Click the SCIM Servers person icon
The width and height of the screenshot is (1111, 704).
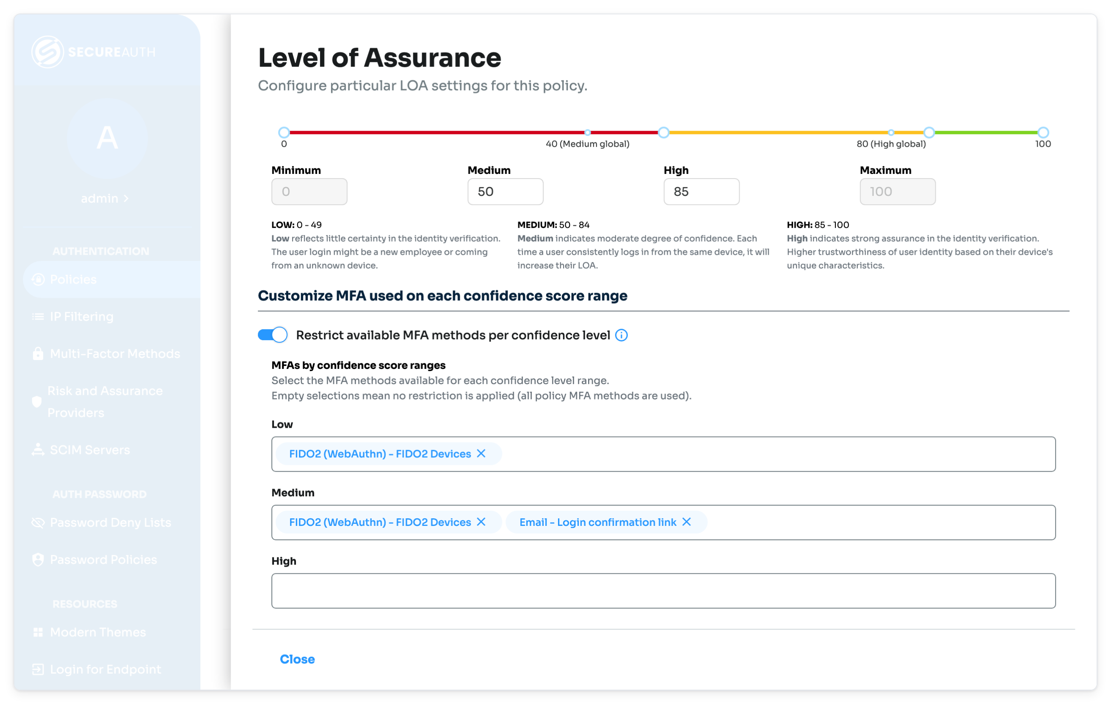point(38,450)
